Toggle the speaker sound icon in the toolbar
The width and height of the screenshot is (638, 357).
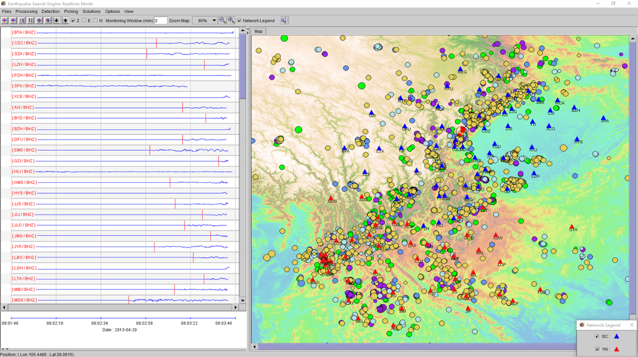[x=284, y=21]
